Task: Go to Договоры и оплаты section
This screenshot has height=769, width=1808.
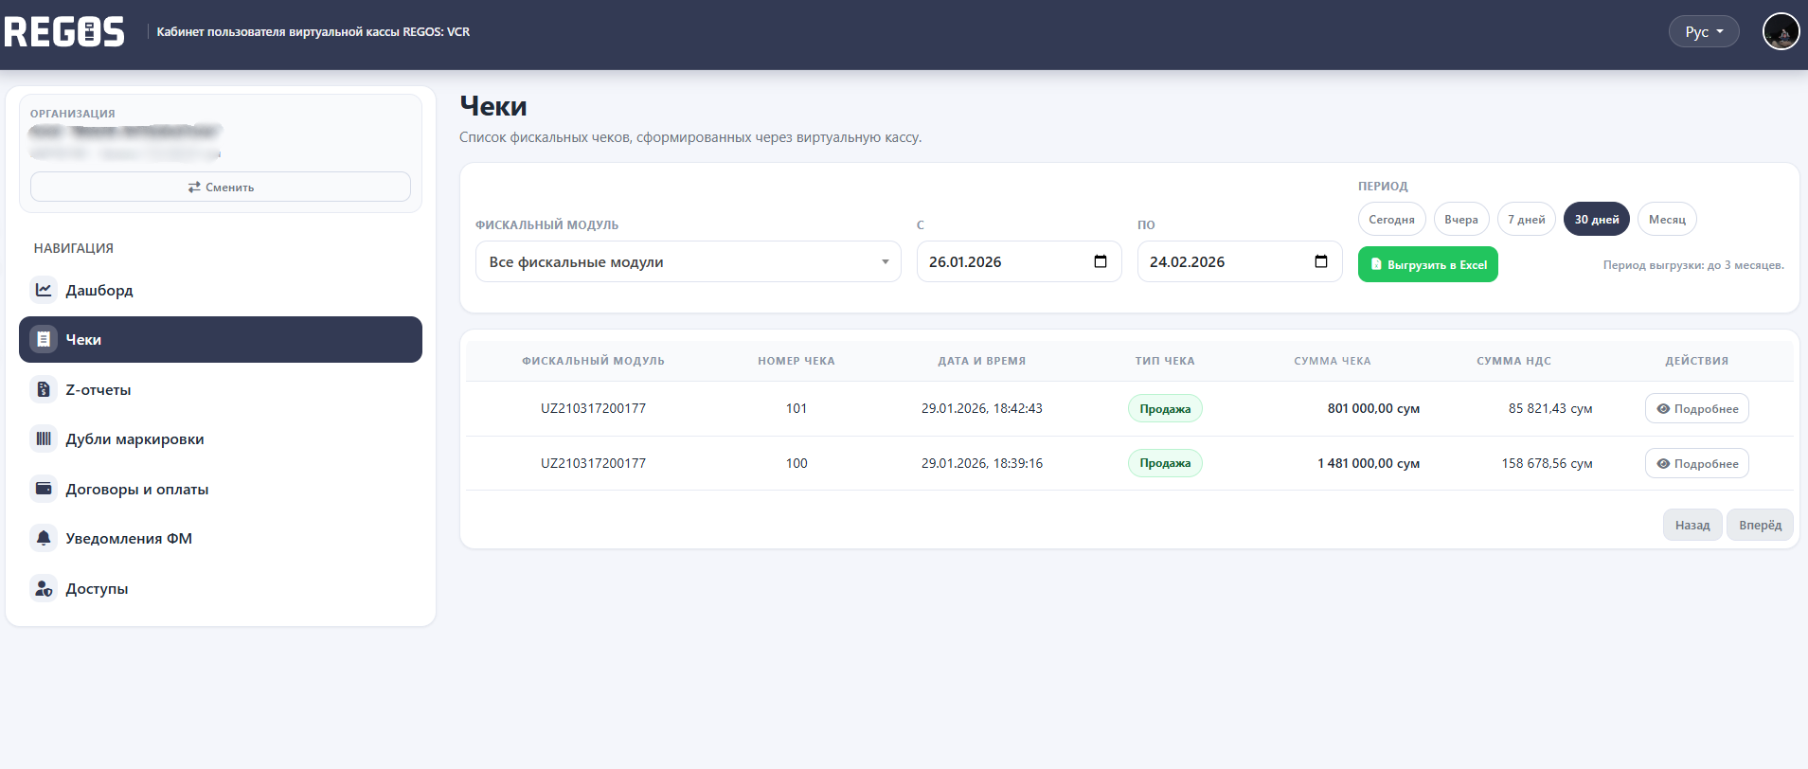Action: 137,489
